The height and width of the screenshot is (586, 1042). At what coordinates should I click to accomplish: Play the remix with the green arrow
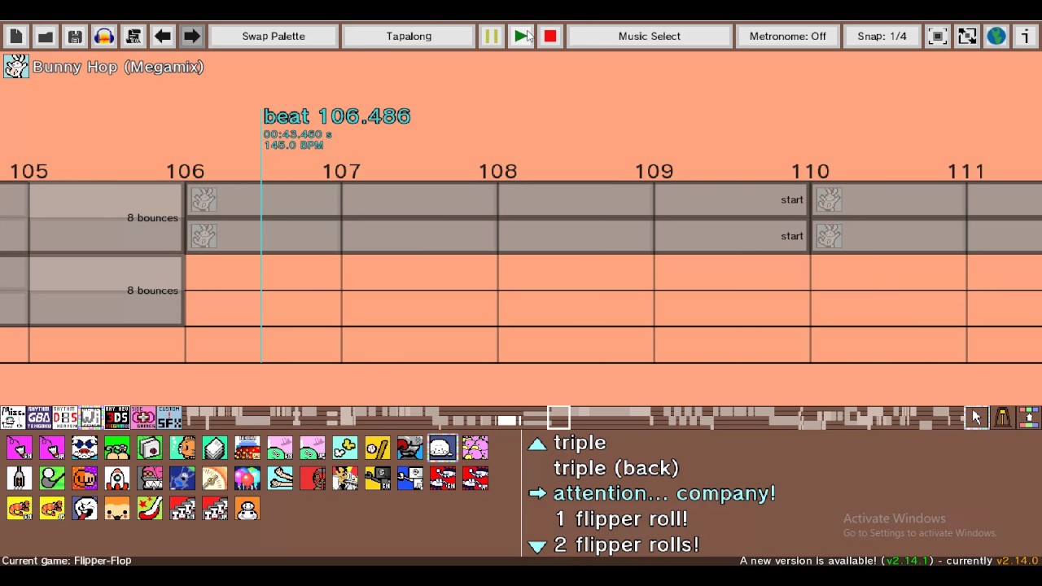coord(521,36)
